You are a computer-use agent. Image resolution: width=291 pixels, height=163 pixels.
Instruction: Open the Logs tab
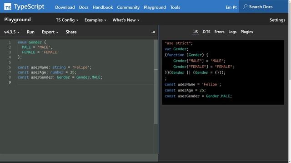232,32
